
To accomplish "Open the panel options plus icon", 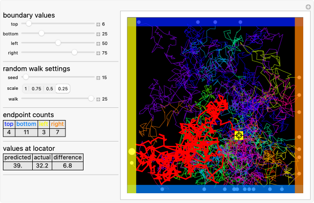I will click(308, 7).
